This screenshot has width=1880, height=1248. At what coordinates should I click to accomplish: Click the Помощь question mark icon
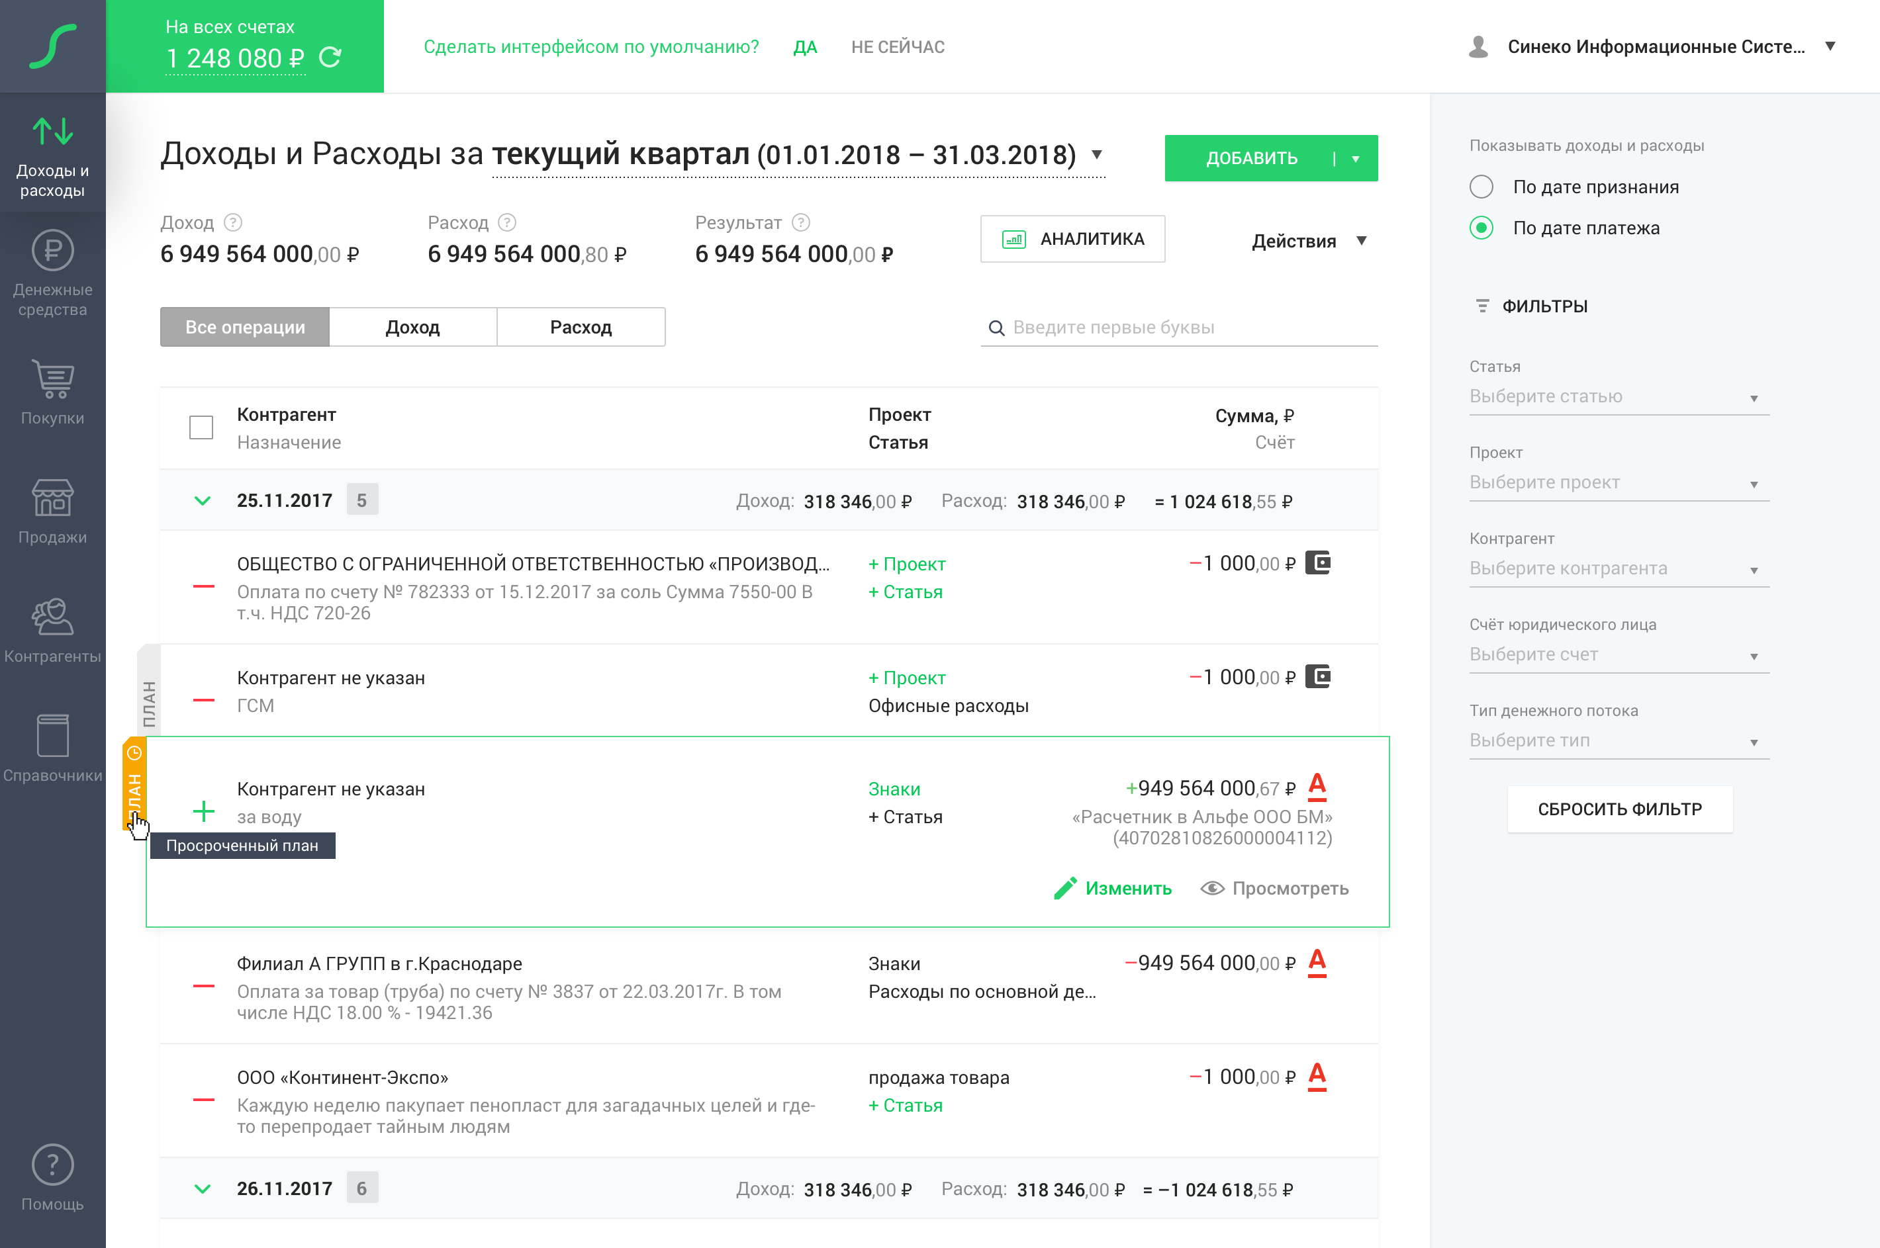tap(52, 1165)
